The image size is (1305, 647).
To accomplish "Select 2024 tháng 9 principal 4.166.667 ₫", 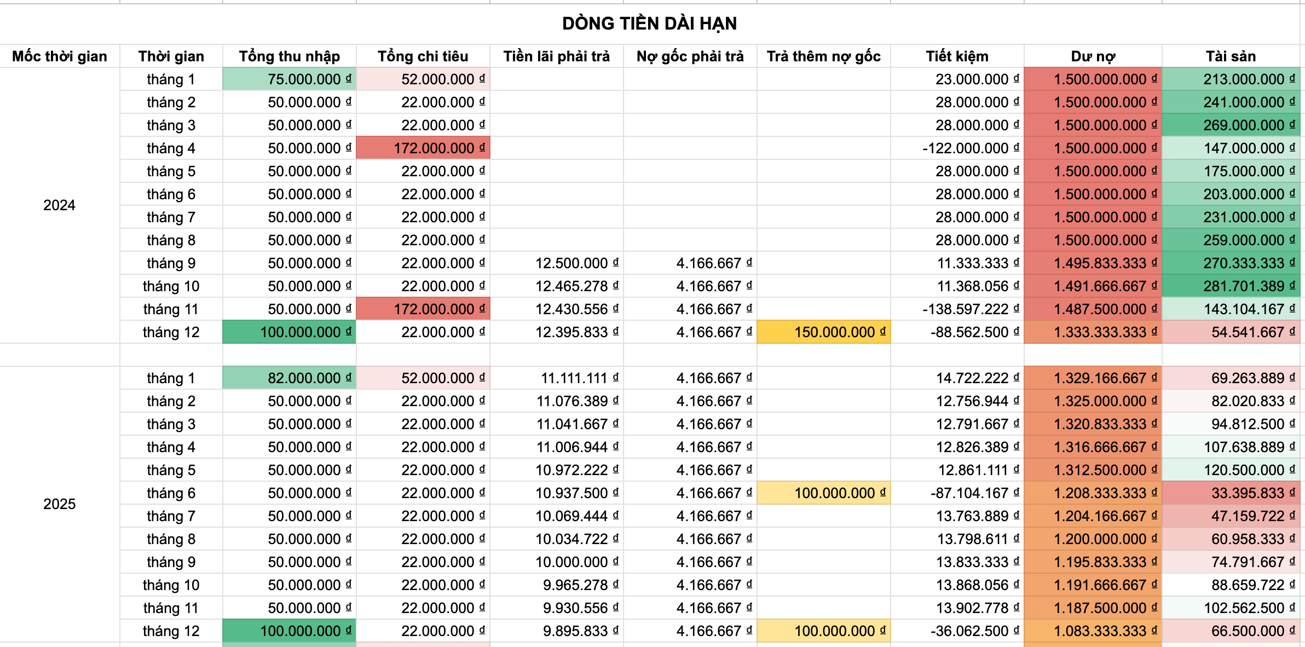I will click(x=690, y=263).
